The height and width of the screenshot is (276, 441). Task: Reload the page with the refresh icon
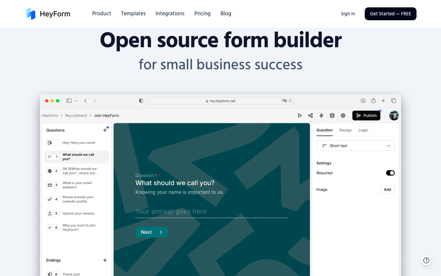coord(290,101)
